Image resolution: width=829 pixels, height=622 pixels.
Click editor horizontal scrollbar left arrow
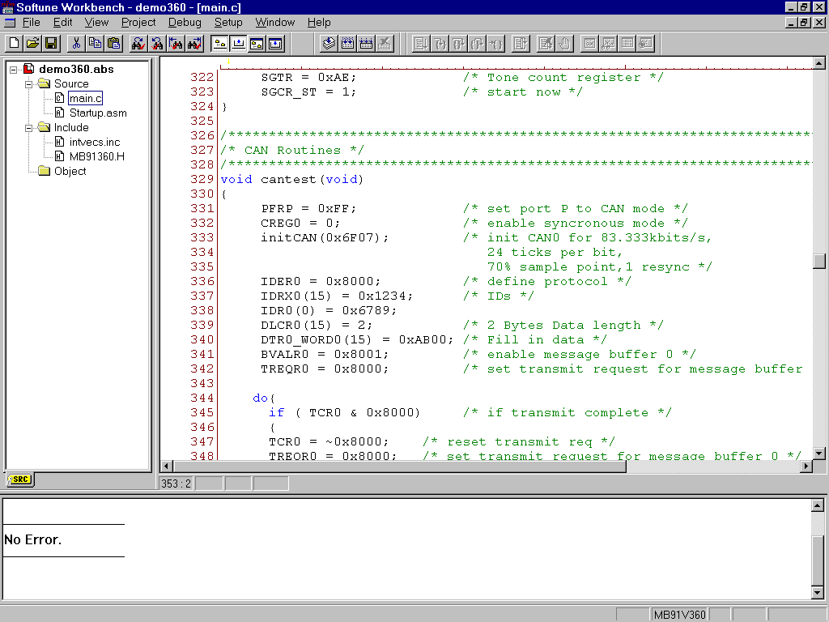[168, 466]
